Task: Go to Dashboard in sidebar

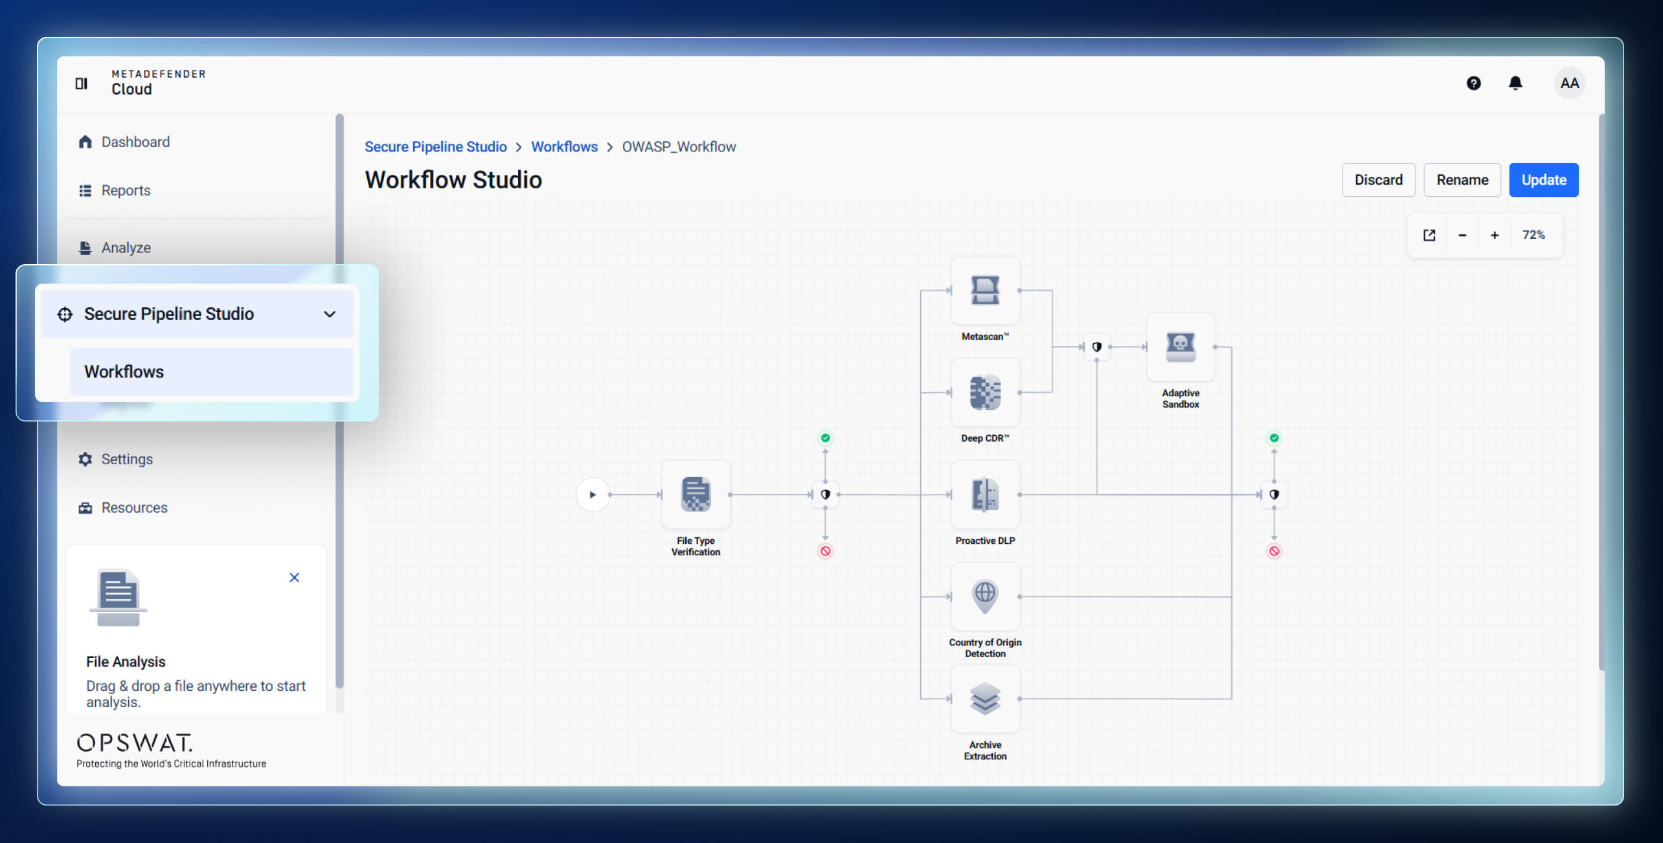Action: 135,142
